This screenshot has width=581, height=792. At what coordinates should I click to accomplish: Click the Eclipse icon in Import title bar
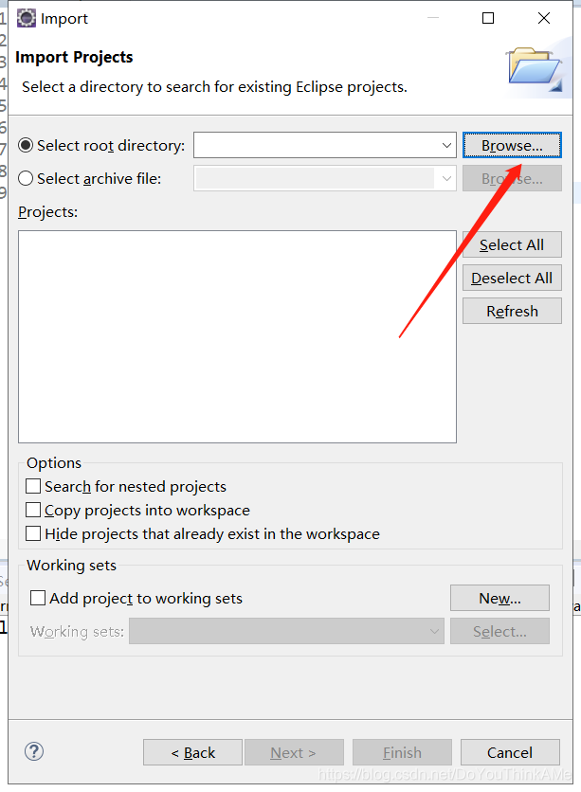[x=27, y=18]
